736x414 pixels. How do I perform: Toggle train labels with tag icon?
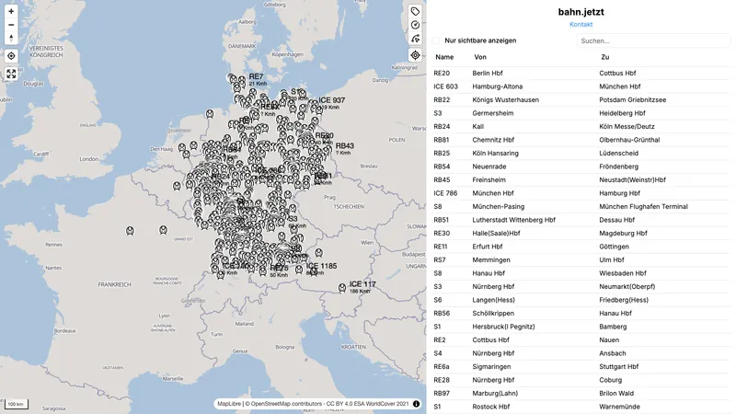415,11
